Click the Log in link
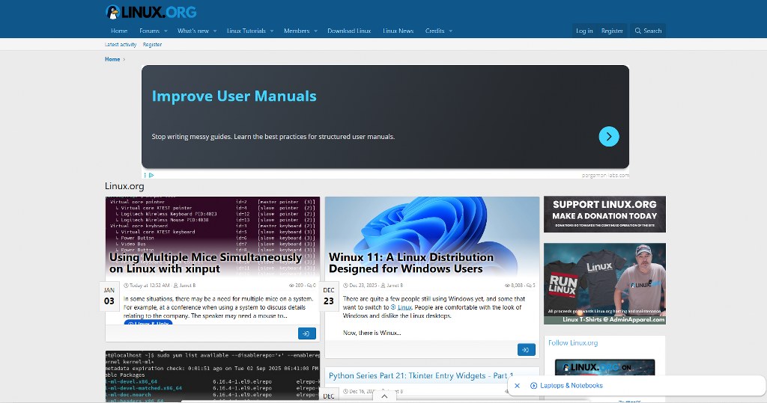The width and height of the screenshot is (767, 403). pyautogui.click(x=584, y=31)
